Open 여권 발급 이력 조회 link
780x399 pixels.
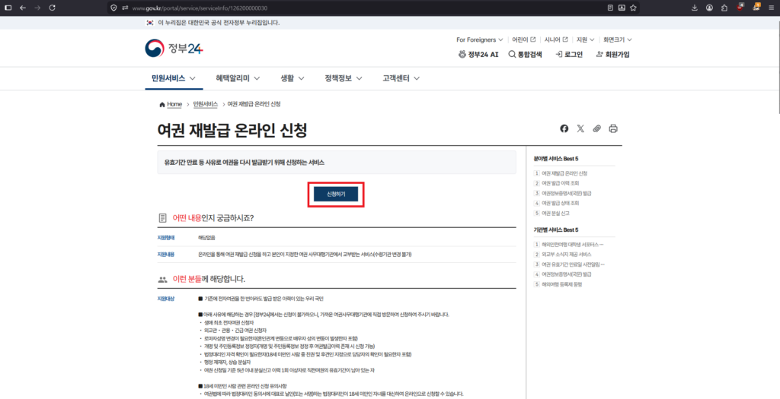(x=560, y=183)
